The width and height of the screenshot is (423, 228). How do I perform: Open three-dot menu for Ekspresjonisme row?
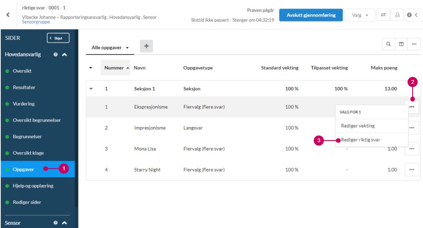[x=412, y=107]
